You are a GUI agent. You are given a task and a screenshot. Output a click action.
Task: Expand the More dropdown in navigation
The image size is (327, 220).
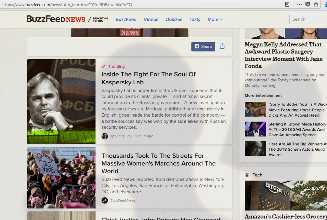[x=215, y=20]
